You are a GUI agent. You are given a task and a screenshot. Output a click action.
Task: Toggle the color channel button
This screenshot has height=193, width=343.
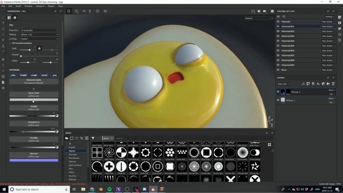[13, 75]
